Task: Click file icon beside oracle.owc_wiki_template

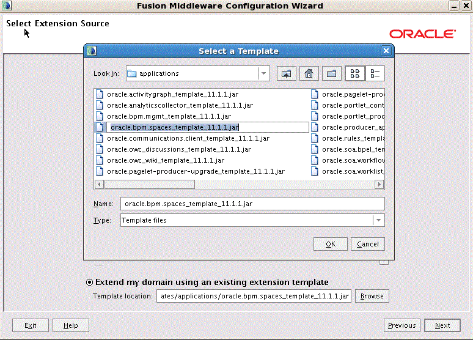Action: point(99,160)
